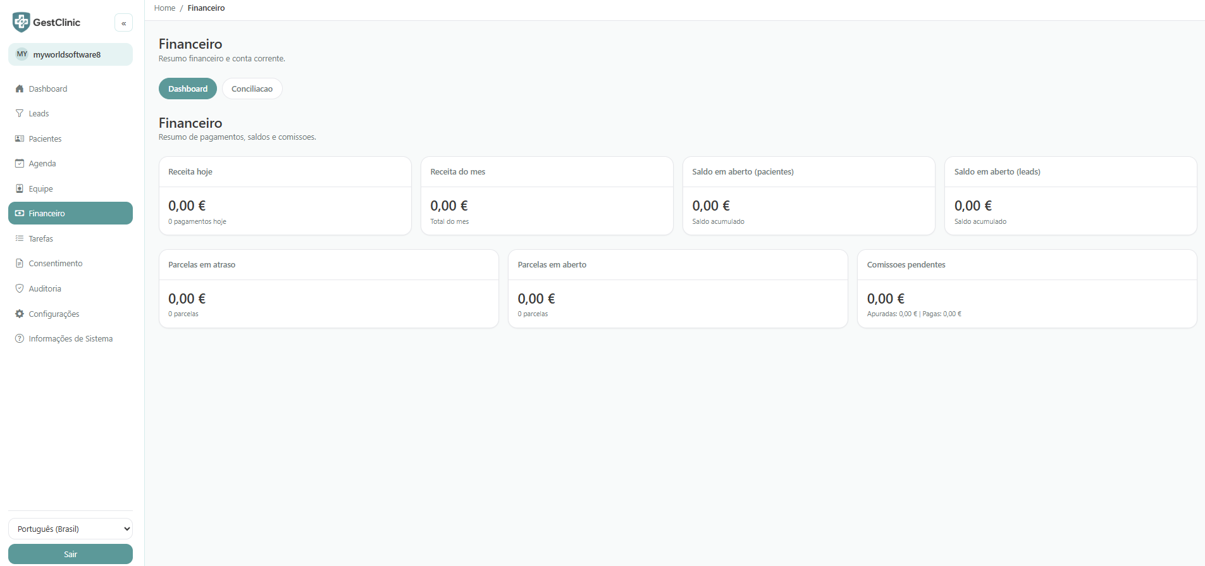Open the myworldsoftware8 user profile chip
The height and width of the screenshot is (566, 1205).
[70, 54]
